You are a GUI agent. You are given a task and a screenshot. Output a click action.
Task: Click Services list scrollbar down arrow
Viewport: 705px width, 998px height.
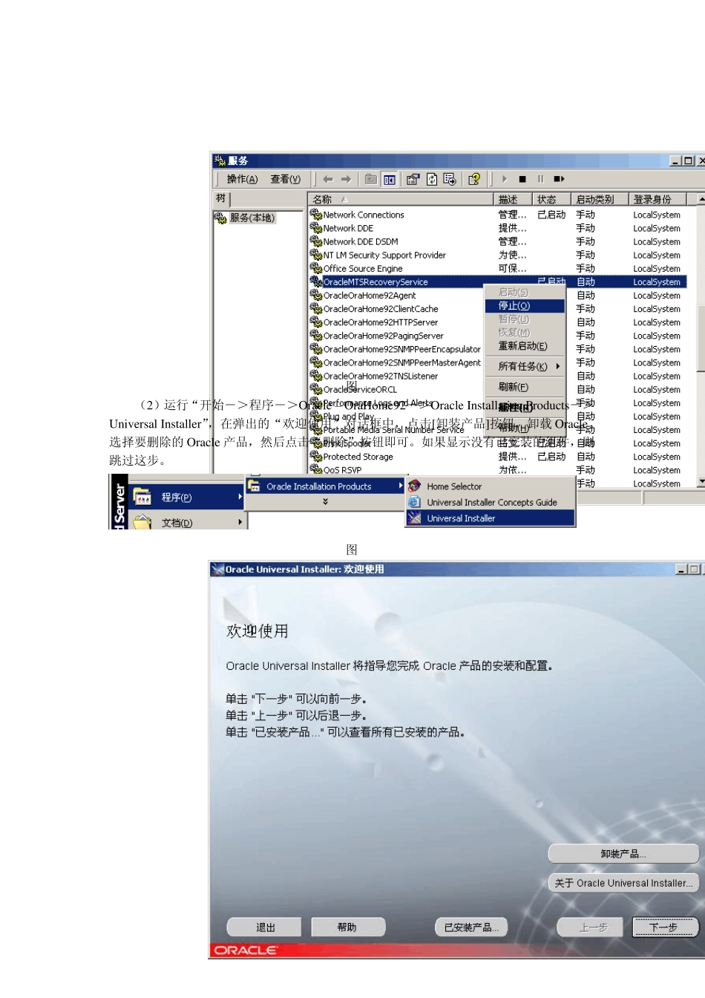point(701,481)
